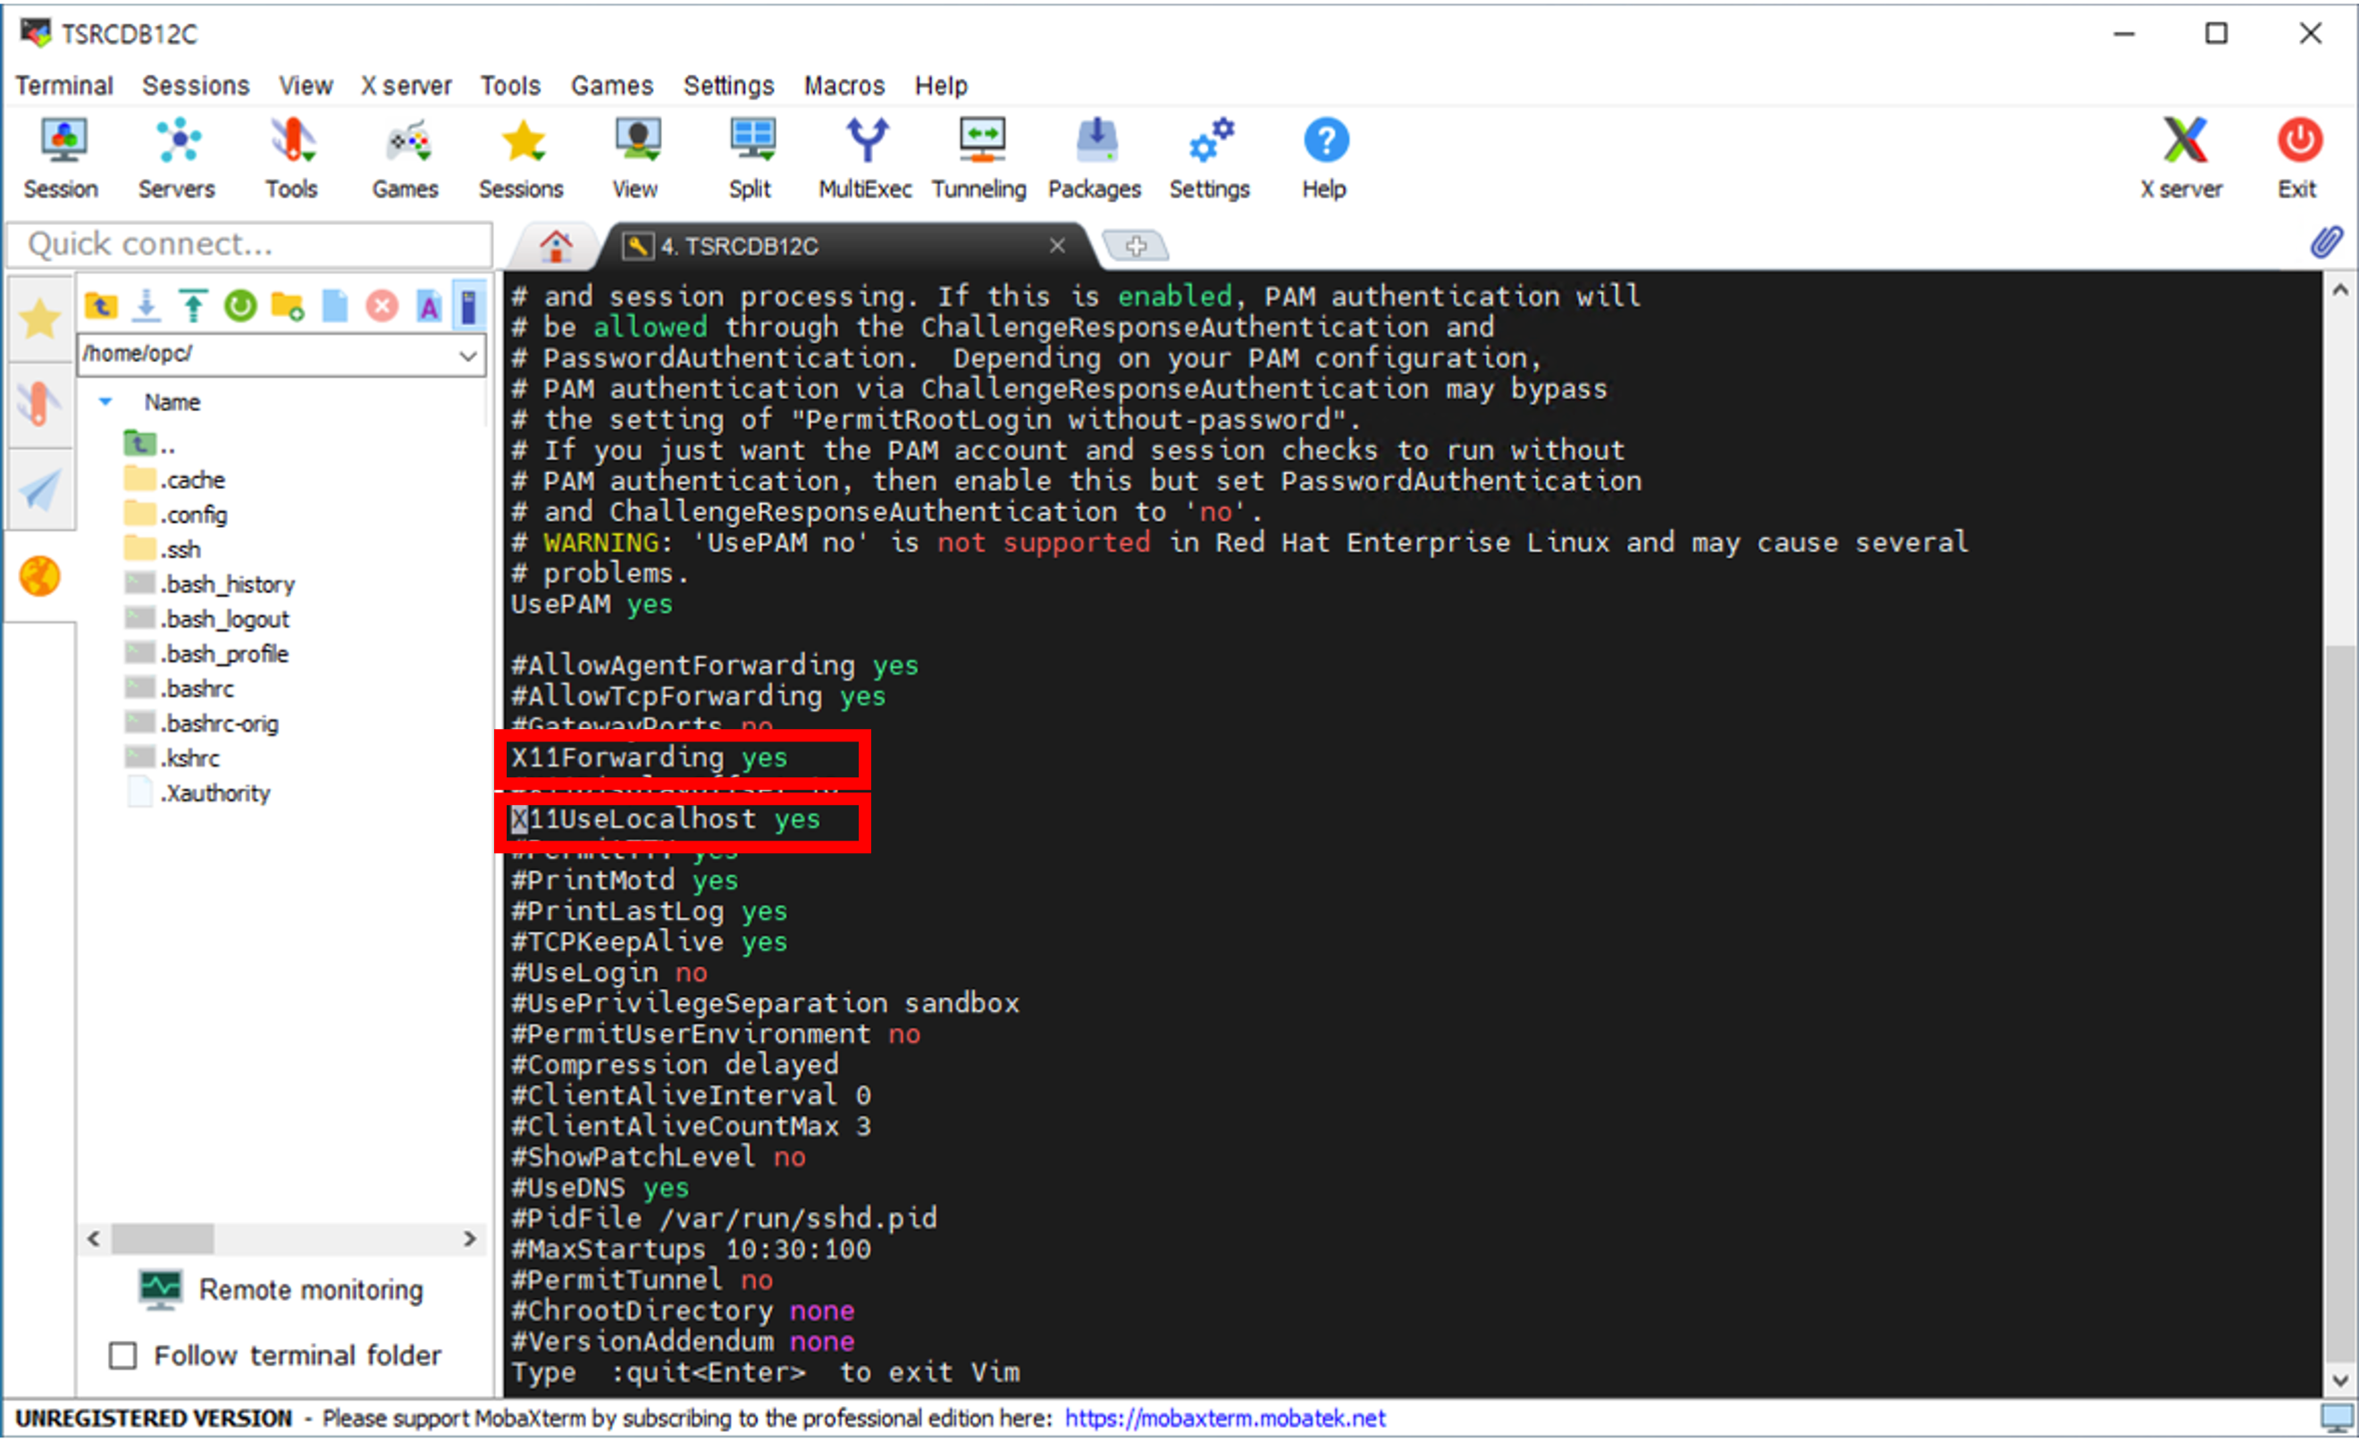Image resolution: width=2359 pixels, height=1441 pixels.
Task: Open the Games menu
Action: (x=613, y=86)
